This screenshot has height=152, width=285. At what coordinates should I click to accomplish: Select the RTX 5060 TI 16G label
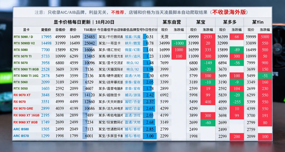pos(26,76)
